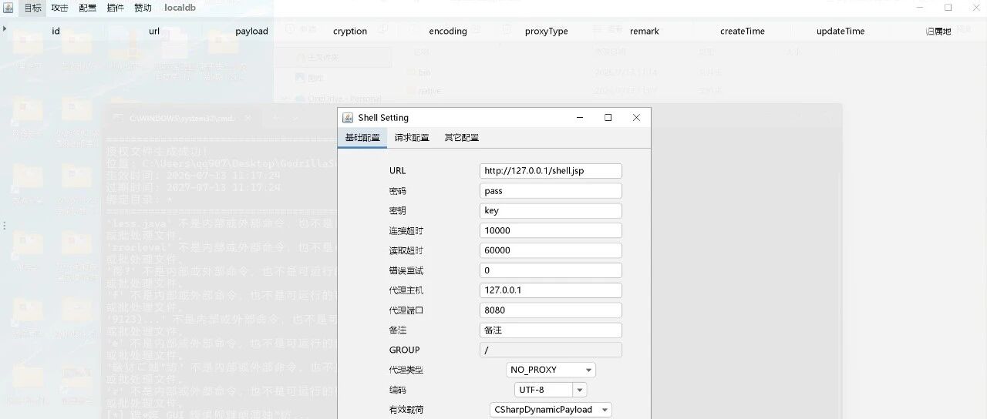Sort by the remark column header

click(x=644, y=32)
